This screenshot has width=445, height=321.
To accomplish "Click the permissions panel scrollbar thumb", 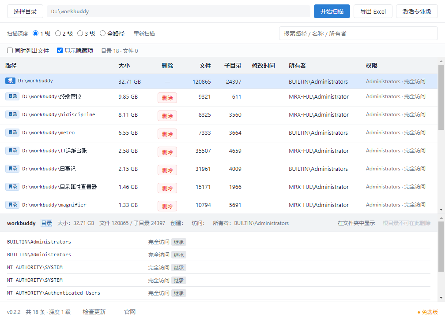I will (x=441, y=247).
